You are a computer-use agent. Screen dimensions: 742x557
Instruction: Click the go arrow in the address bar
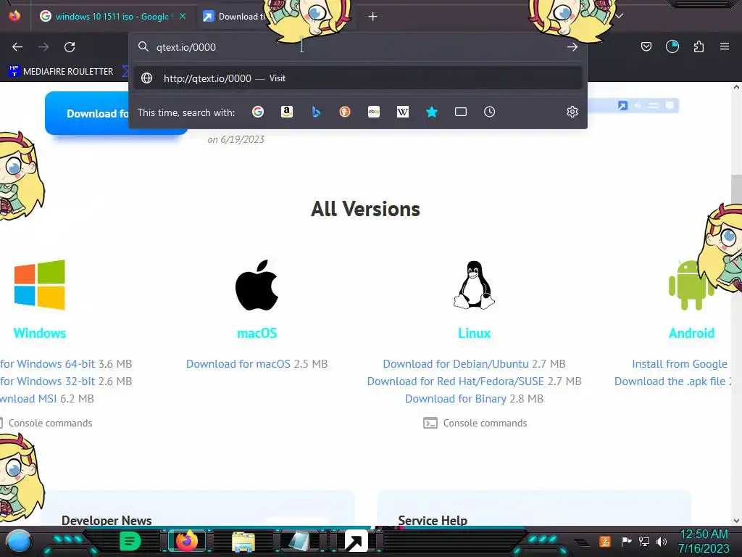572,47
